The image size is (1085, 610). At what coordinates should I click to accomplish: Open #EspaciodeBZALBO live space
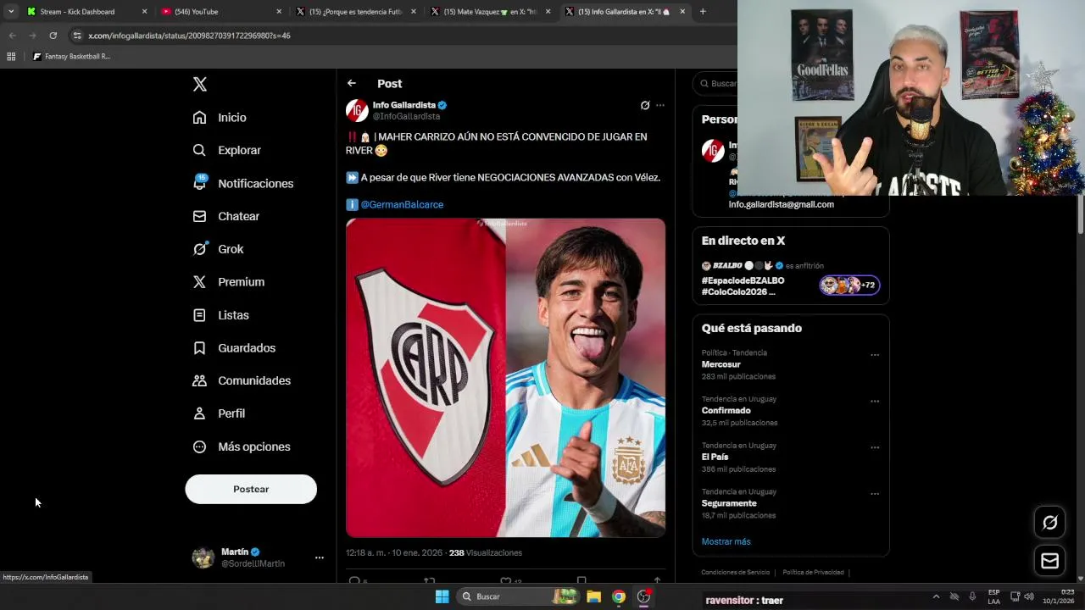[743, 286]
